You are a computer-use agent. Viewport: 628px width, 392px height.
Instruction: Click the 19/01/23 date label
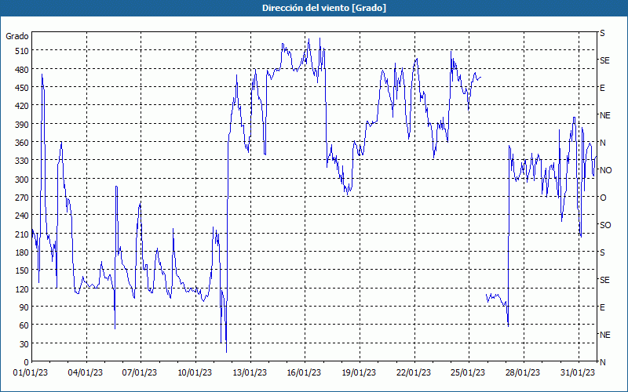point(359,373)
